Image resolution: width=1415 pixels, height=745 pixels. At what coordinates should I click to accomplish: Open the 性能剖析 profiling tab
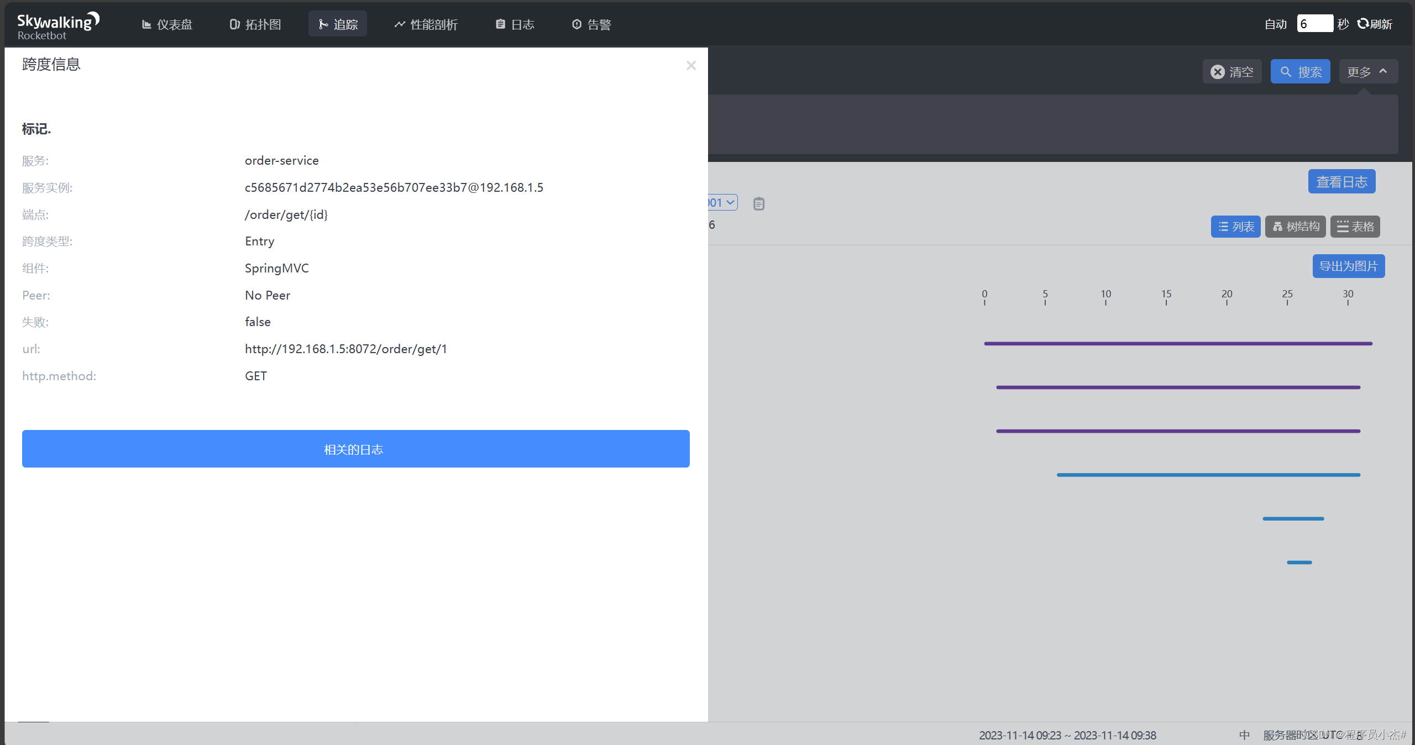(426, 24)
